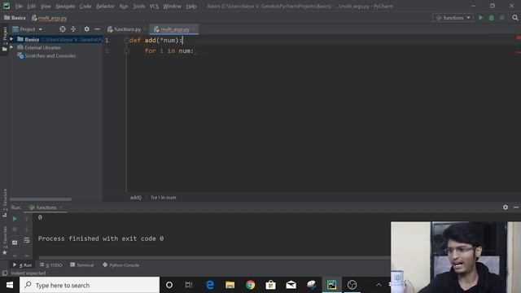Viewport: 521px width, 293px height.
Task: Place cursor on 'def add(*num):' code line
Action: click(156, 40)
